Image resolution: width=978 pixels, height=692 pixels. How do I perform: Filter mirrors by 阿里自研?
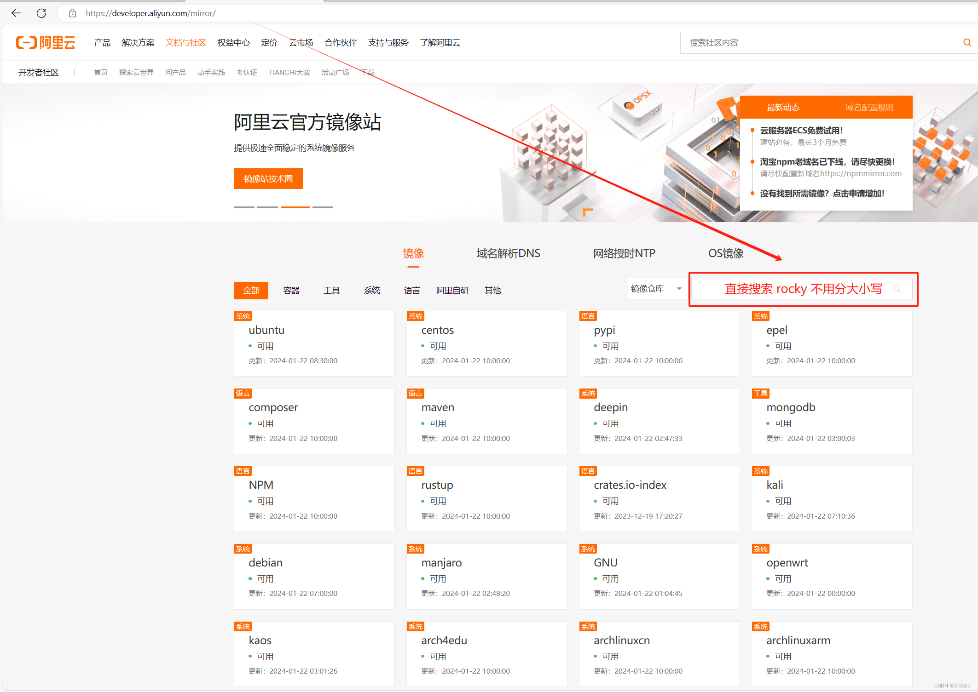coord(452,291)
